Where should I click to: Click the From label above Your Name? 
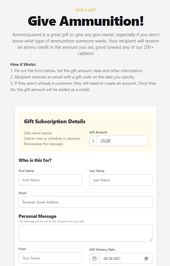[x=22, y=249]
